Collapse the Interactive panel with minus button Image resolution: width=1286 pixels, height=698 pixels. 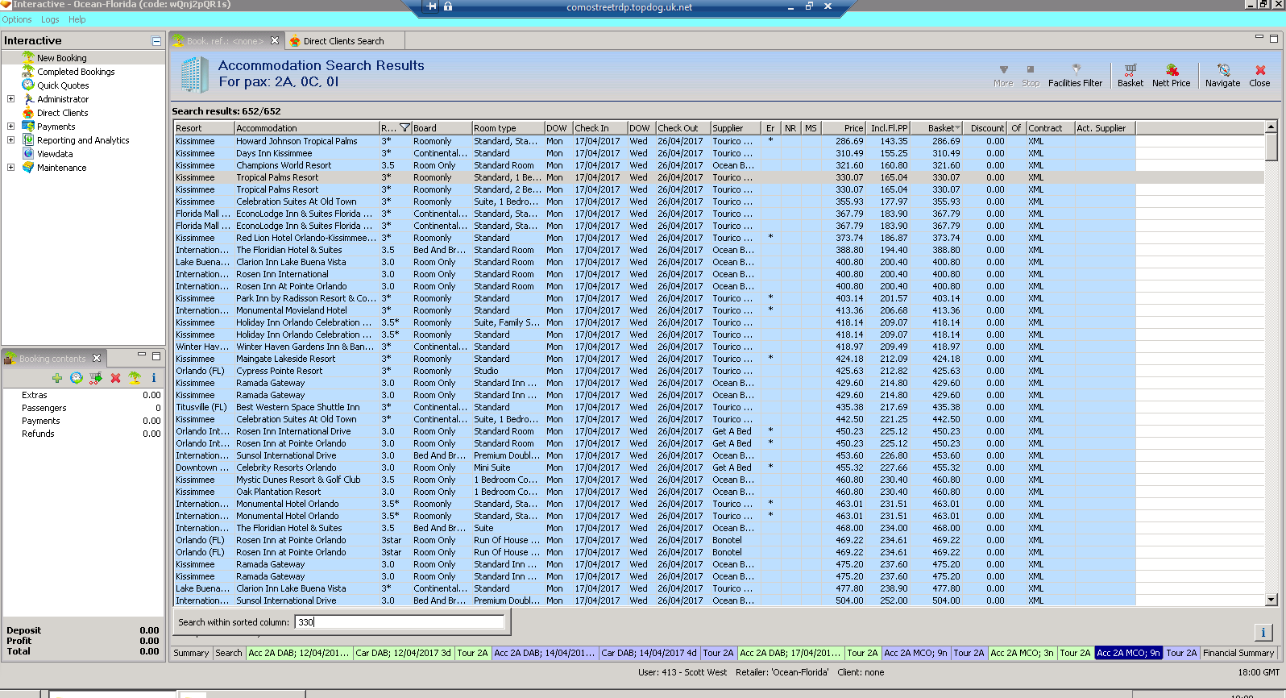156,40
